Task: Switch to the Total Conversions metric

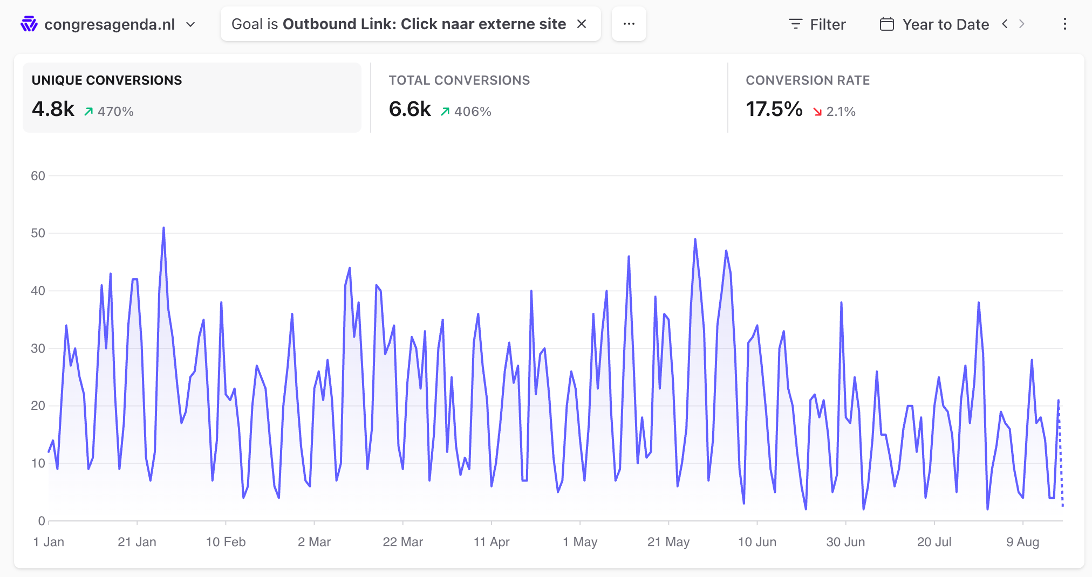Action: [549, 98]
